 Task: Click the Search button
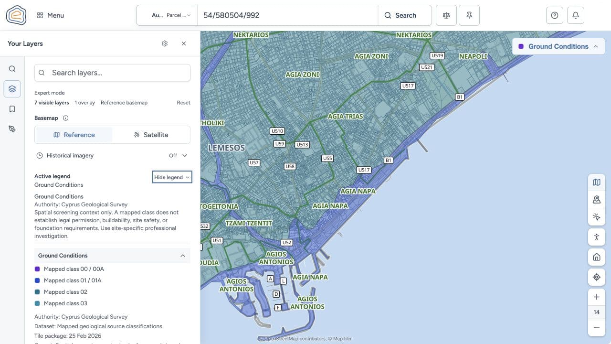[x=400, y=15]
